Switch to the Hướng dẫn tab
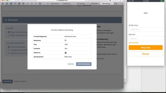Image resolution: width=166 pixels, height=93 pixels. (x=95, y=3)
